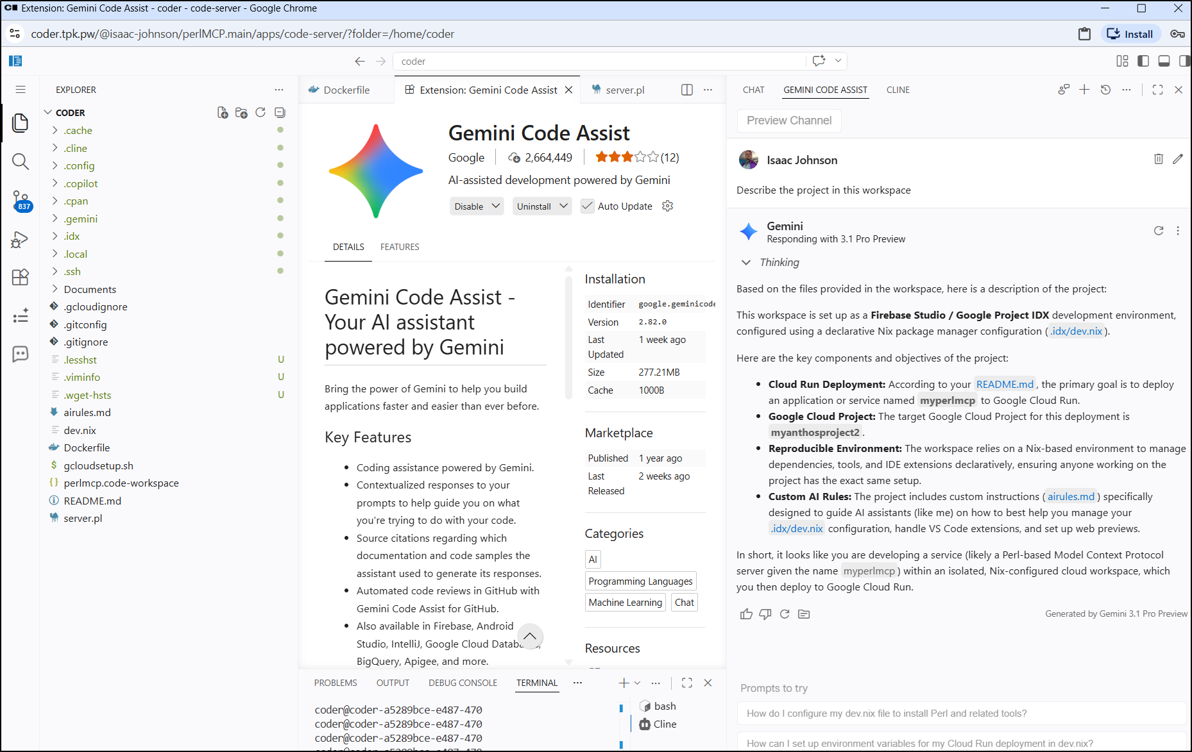The width and height of the screenshot is (1192, 752).
Task: Click the Preview Channel button
Action: [x=789, y=121]
